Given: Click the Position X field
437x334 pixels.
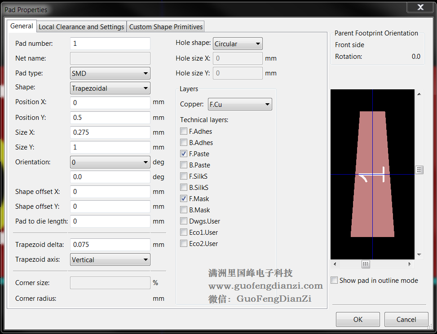Looking at the screenshot, I should pyautogui.click(x=110, y=103).
